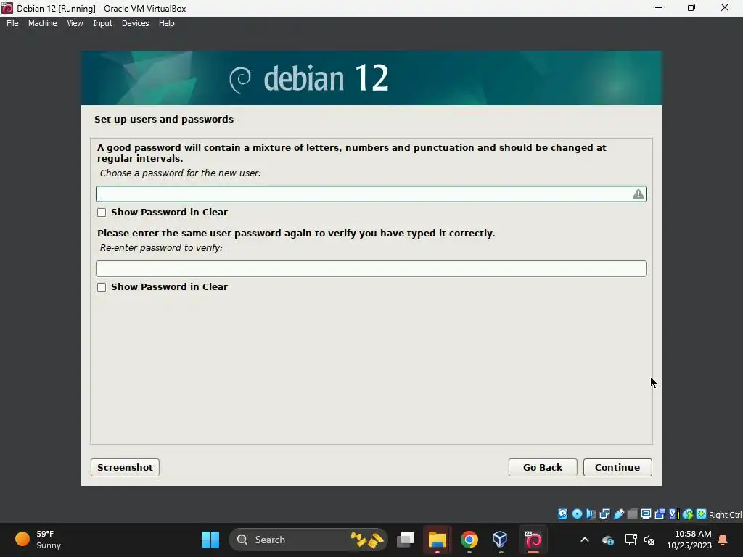Open the Input menu
743x557 pixels.
102,23
